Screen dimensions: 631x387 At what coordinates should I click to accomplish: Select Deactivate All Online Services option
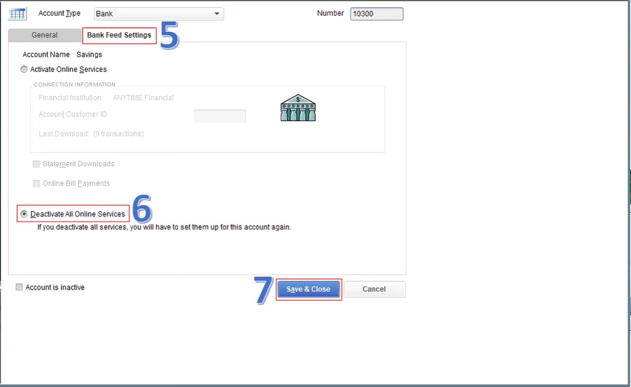click(24, 214)
